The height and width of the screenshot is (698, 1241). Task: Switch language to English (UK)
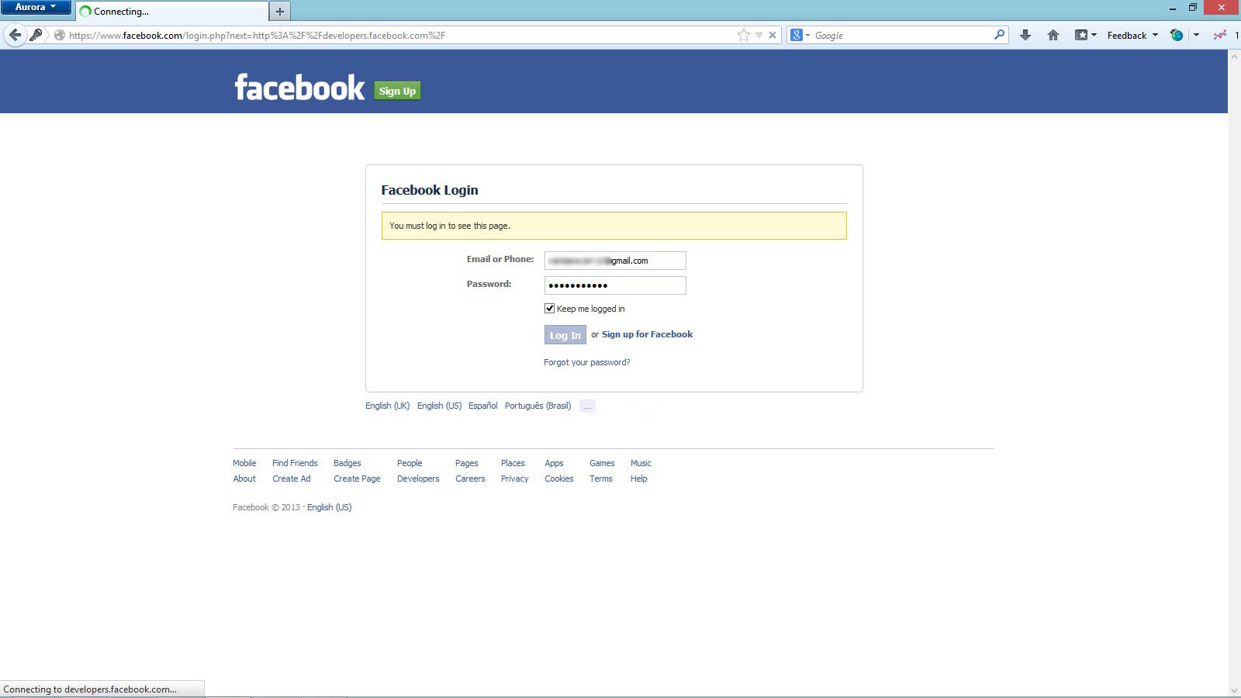[x=387, y=406]
